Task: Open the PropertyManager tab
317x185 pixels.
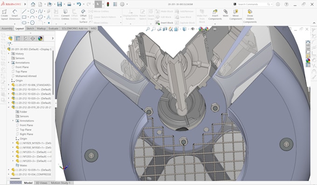Action: point(18,38)
